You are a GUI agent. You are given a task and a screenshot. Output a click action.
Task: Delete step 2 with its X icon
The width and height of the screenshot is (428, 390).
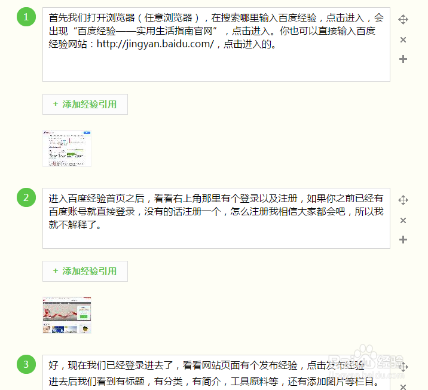pyautogui.click(x=403, y=220)
